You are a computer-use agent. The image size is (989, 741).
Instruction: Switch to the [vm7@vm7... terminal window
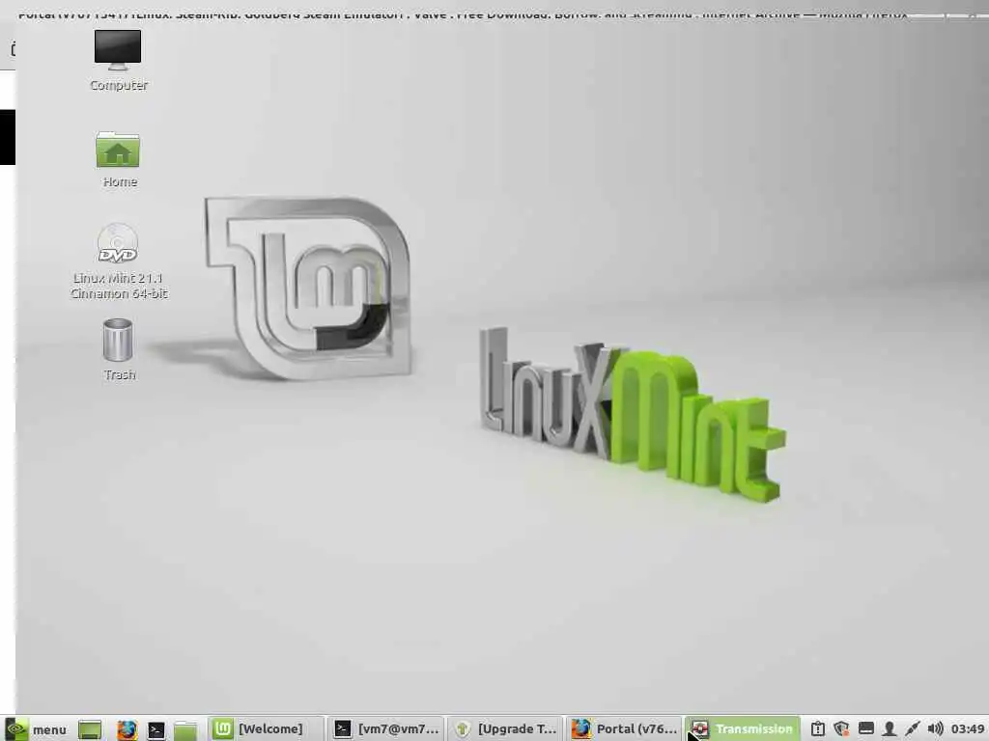[x=387, y=729]
